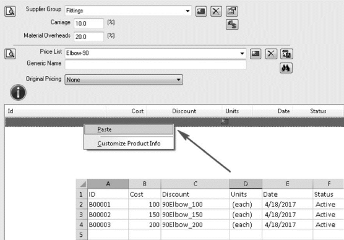344x240 pixels.
Task: Choose Customize Product Info menu entry
Action: point(129,144)
